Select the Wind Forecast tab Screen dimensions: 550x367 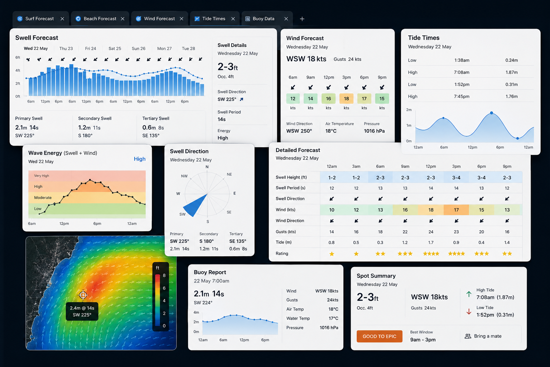159,19
